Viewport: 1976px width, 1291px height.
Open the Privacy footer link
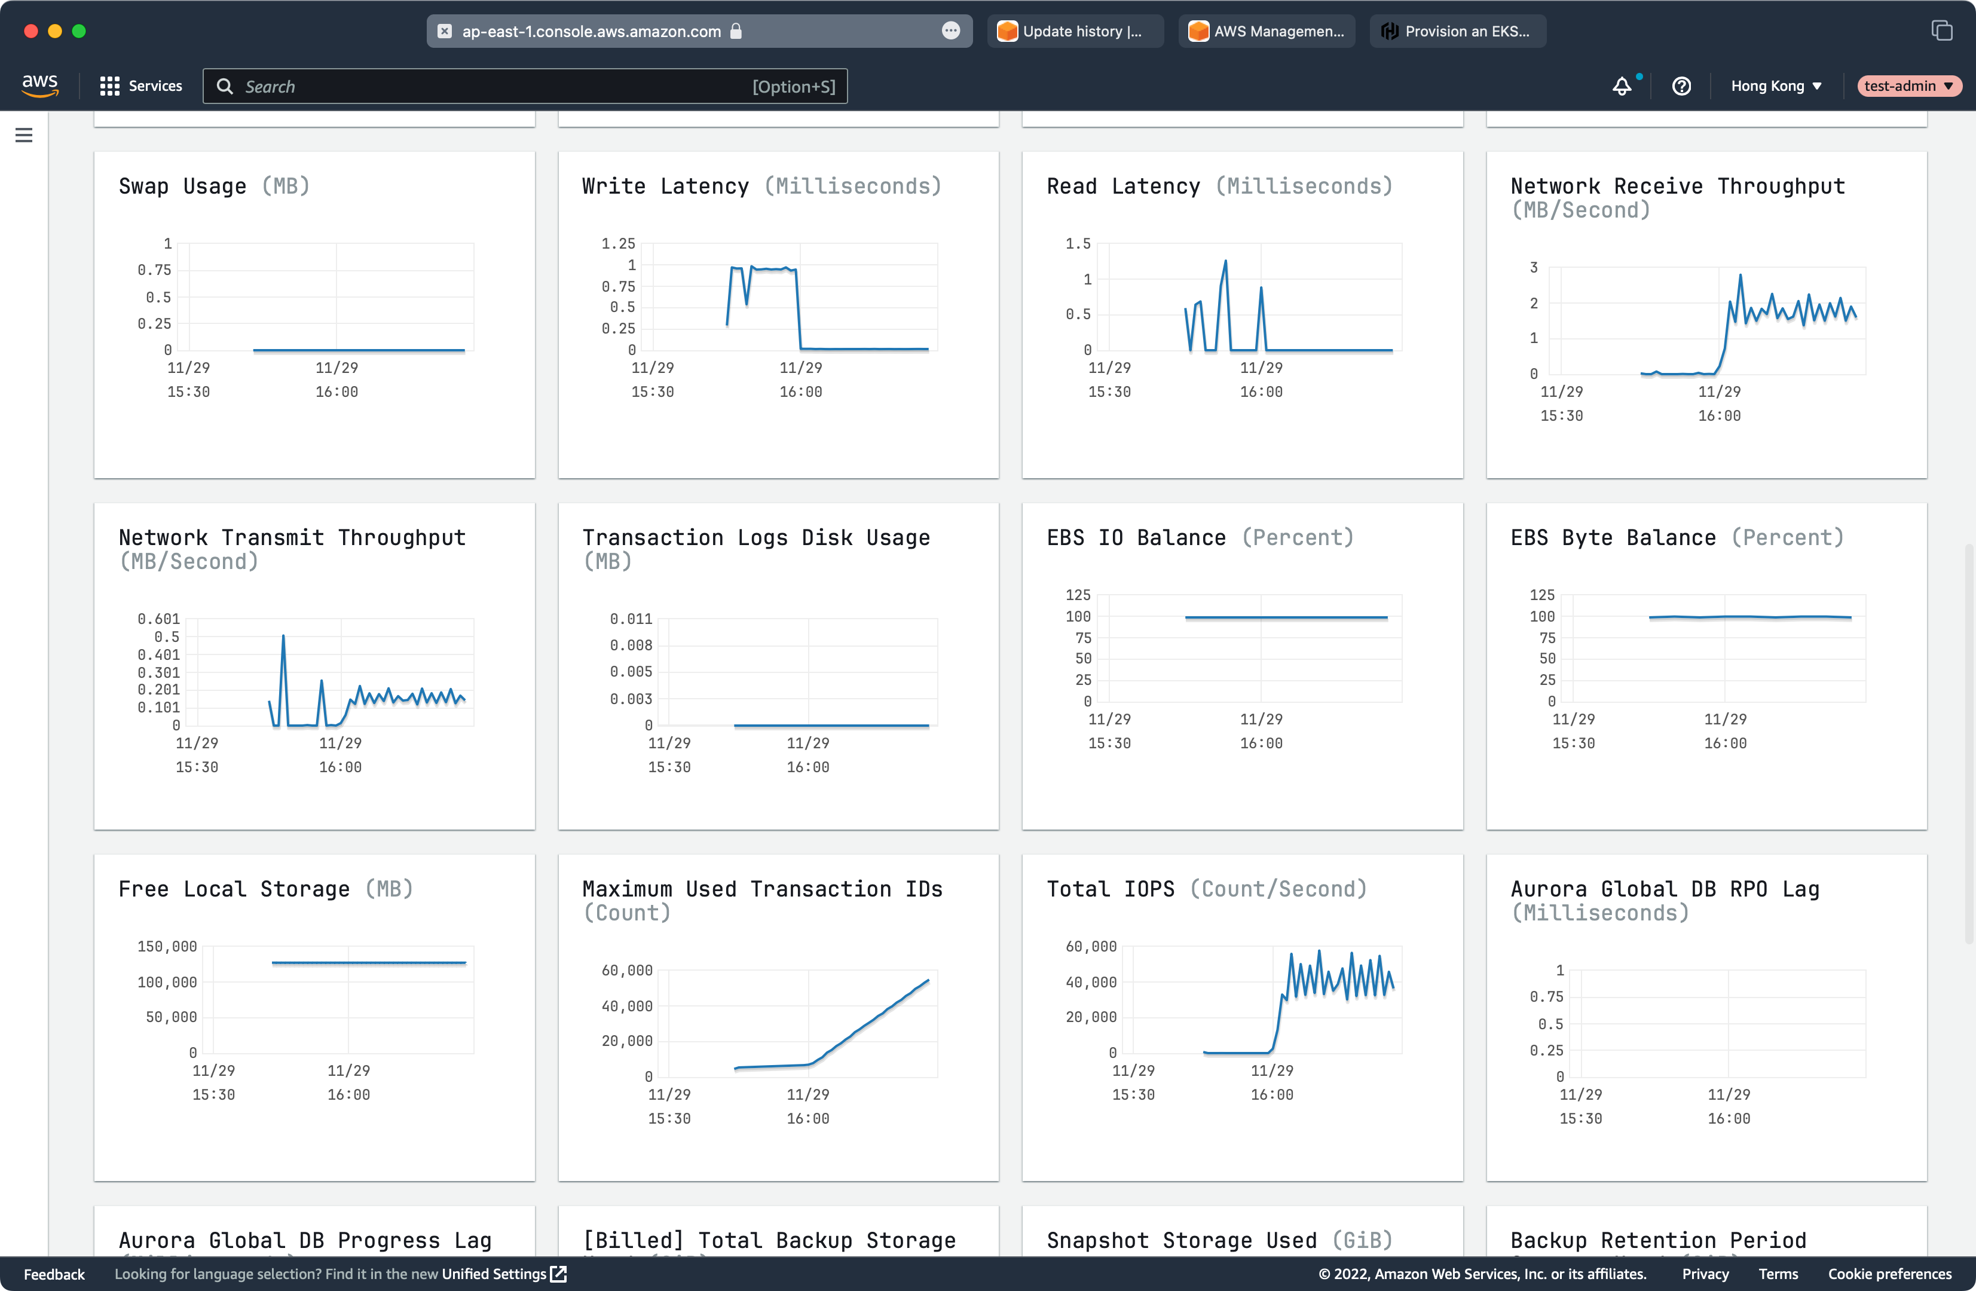pyautogui.click(x=1705, y=1274)
